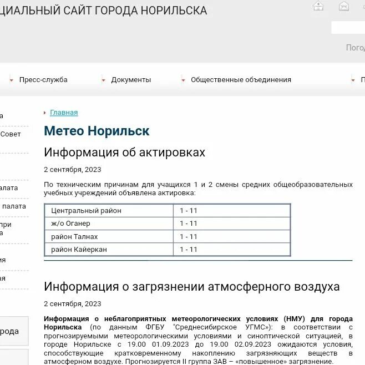Click the Главная breadcrumb link
The image size is (365, 365).
[64, 113]
